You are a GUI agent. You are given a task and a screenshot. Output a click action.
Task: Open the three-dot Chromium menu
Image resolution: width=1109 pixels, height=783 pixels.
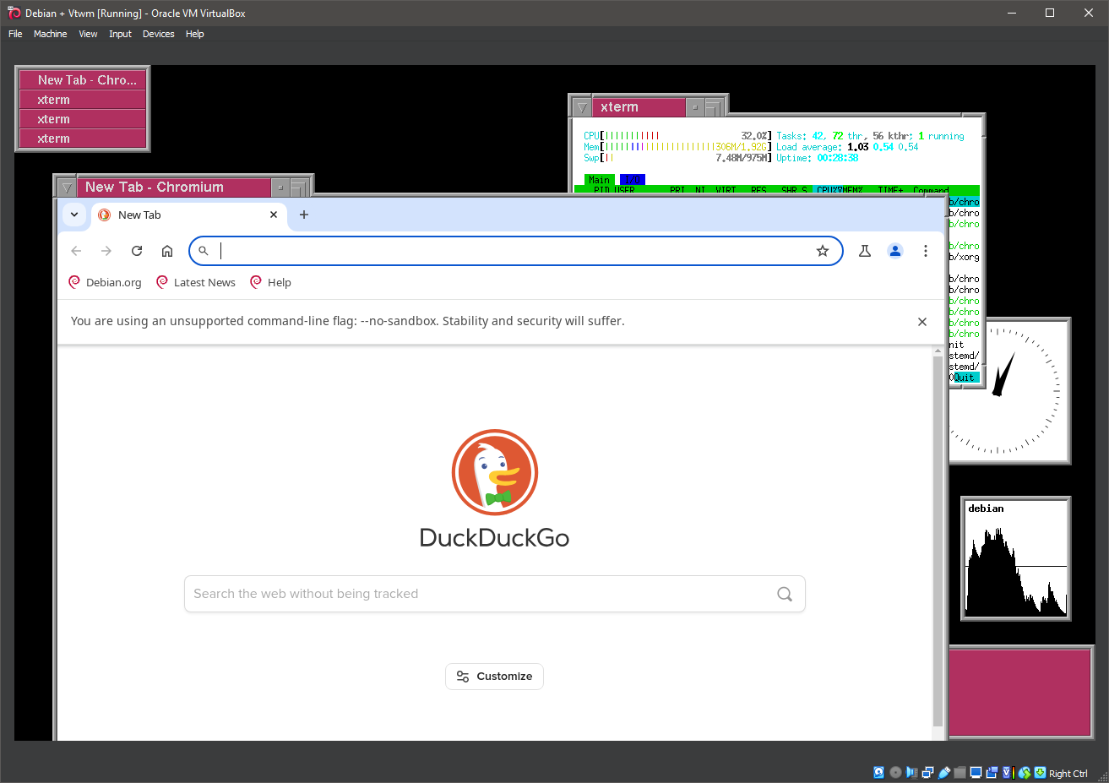[x=926, y=251]
